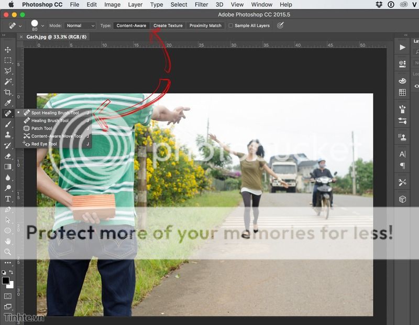Viewport: 419px width, 325px height.
Task: Click the Actions panel play icon
Action: point(402,48)
